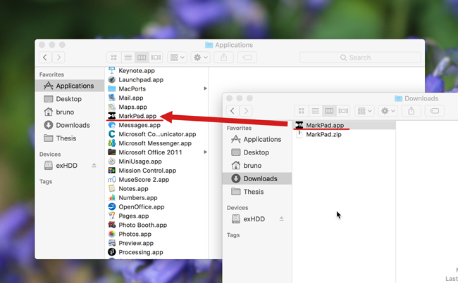
Task: Open the Arrange dropdown in Applications window
Action: point(177,58)
